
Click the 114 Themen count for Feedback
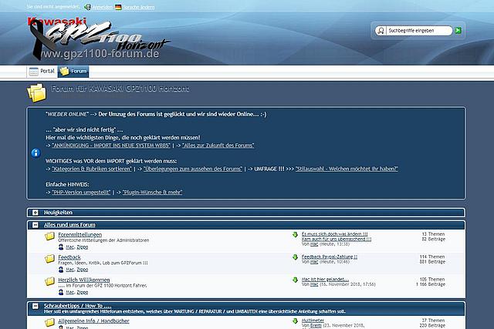[432, 257]
